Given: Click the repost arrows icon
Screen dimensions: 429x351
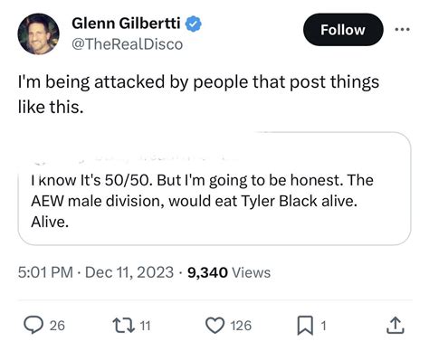Looking at the screenshot, I should (x=123, y=326).
